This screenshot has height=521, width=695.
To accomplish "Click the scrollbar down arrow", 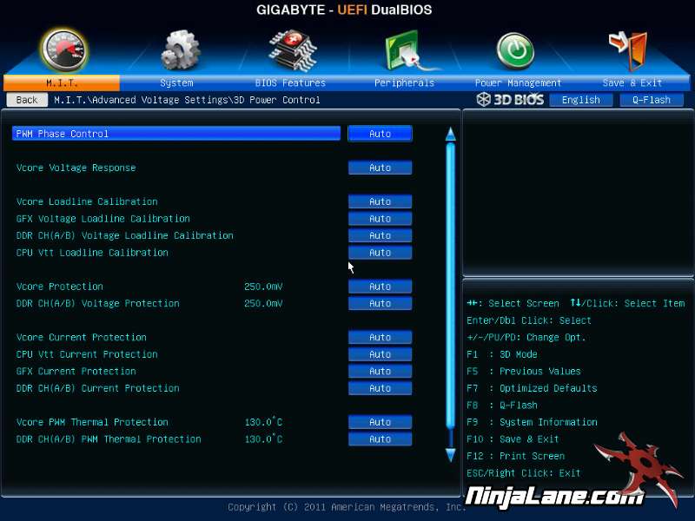I will 450,454.
